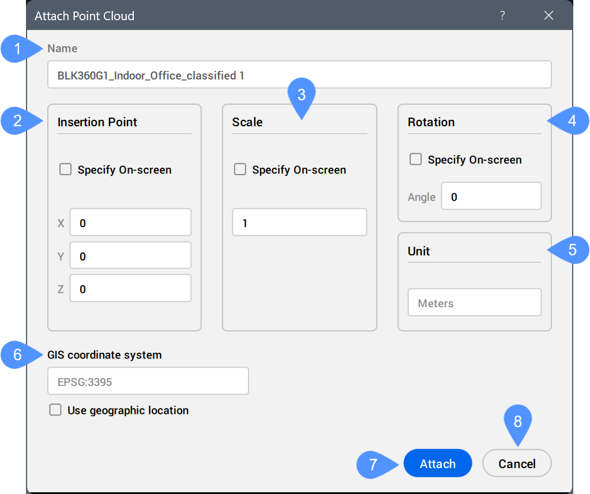This screenshot has width=590, height=494.
Task: Click the Cancel button
Action: tap(517, 463)
